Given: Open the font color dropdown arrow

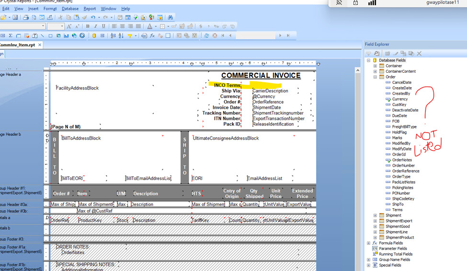Looking at the screenshot, I should [155, 26].
